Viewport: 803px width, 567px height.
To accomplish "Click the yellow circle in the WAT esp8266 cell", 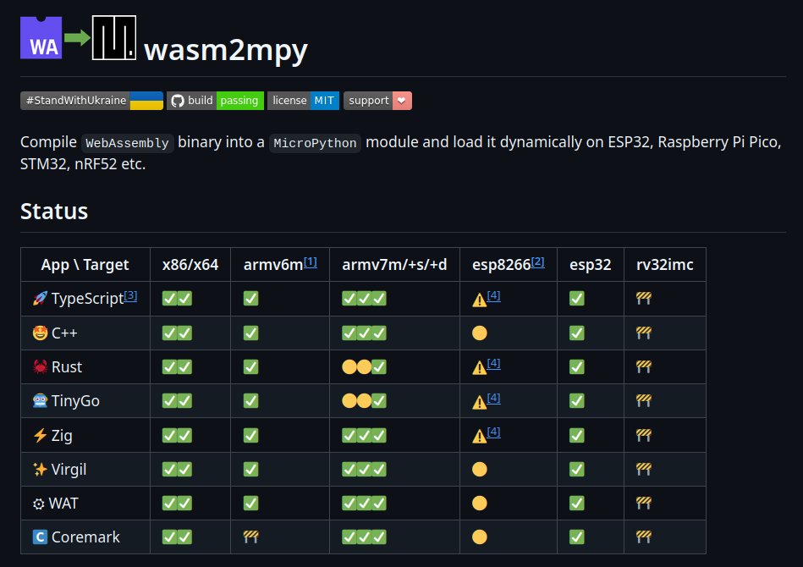I will (479, 503).
